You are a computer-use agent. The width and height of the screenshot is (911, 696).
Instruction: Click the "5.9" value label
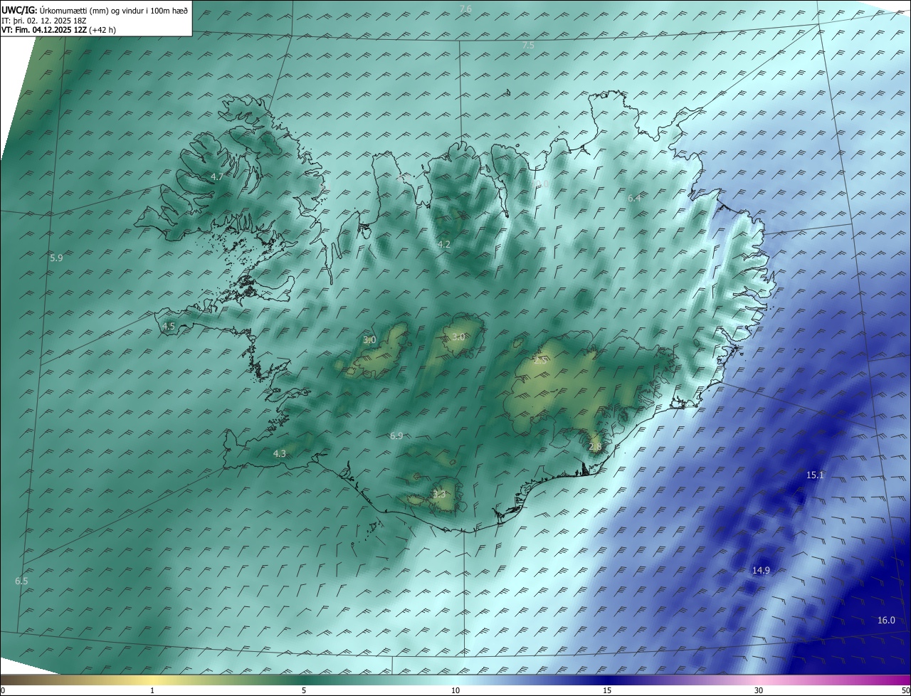[x=56, y=258]
